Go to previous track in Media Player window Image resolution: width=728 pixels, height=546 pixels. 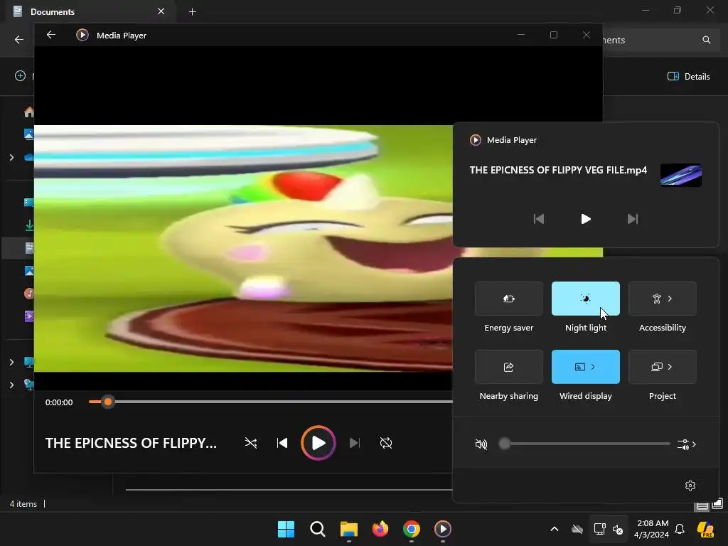[282, 443]
